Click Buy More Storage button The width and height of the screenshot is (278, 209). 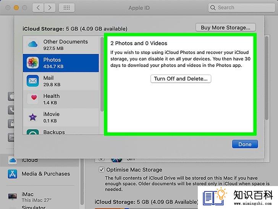226,28
